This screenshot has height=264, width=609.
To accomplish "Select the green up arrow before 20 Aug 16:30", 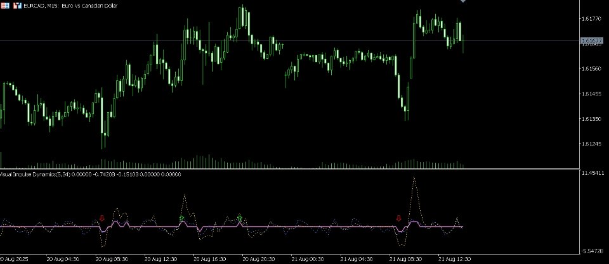I will 181,218.
